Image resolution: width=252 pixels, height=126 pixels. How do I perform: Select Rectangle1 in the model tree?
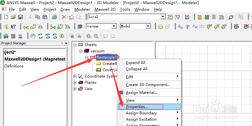point(107,57)
